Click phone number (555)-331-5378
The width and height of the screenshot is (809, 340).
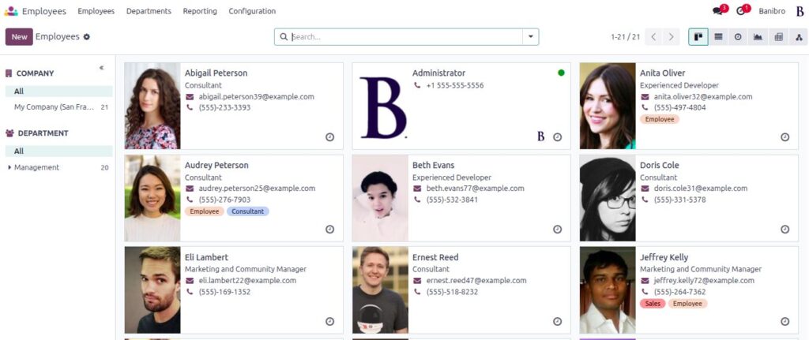(680, 200)
